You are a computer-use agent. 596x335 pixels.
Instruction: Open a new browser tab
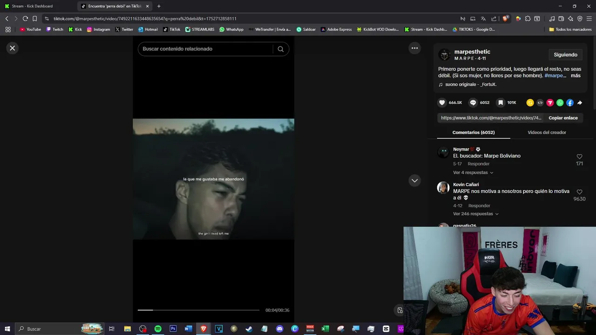159,6
